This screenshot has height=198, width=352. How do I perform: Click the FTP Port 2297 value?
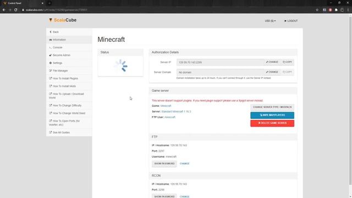pyautogui.click(x=161, y=151)
